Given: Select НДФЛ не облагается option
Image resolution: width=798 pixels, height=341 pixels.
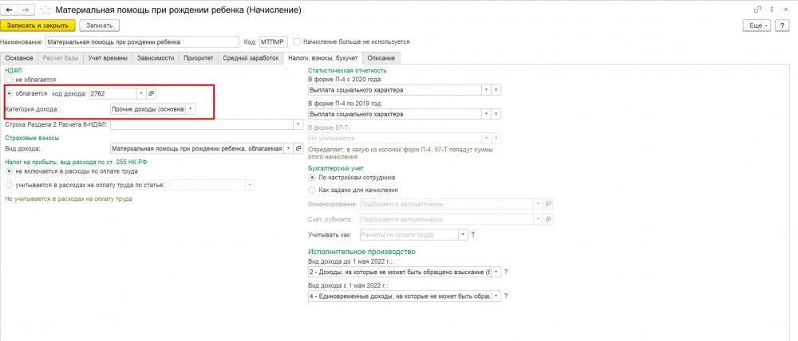Looking at the screenshot, I should pyautogui.click(x=9, y=80).
